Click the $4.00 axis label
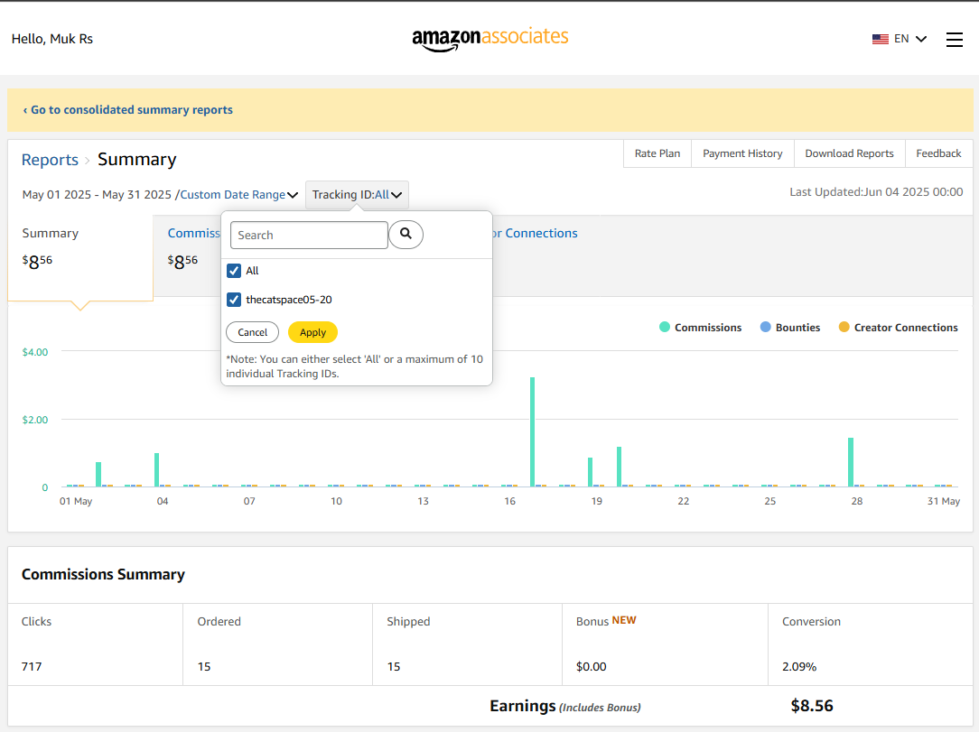Image resolution: width=979 pixels, height=732 pixels. pos(35,352)
